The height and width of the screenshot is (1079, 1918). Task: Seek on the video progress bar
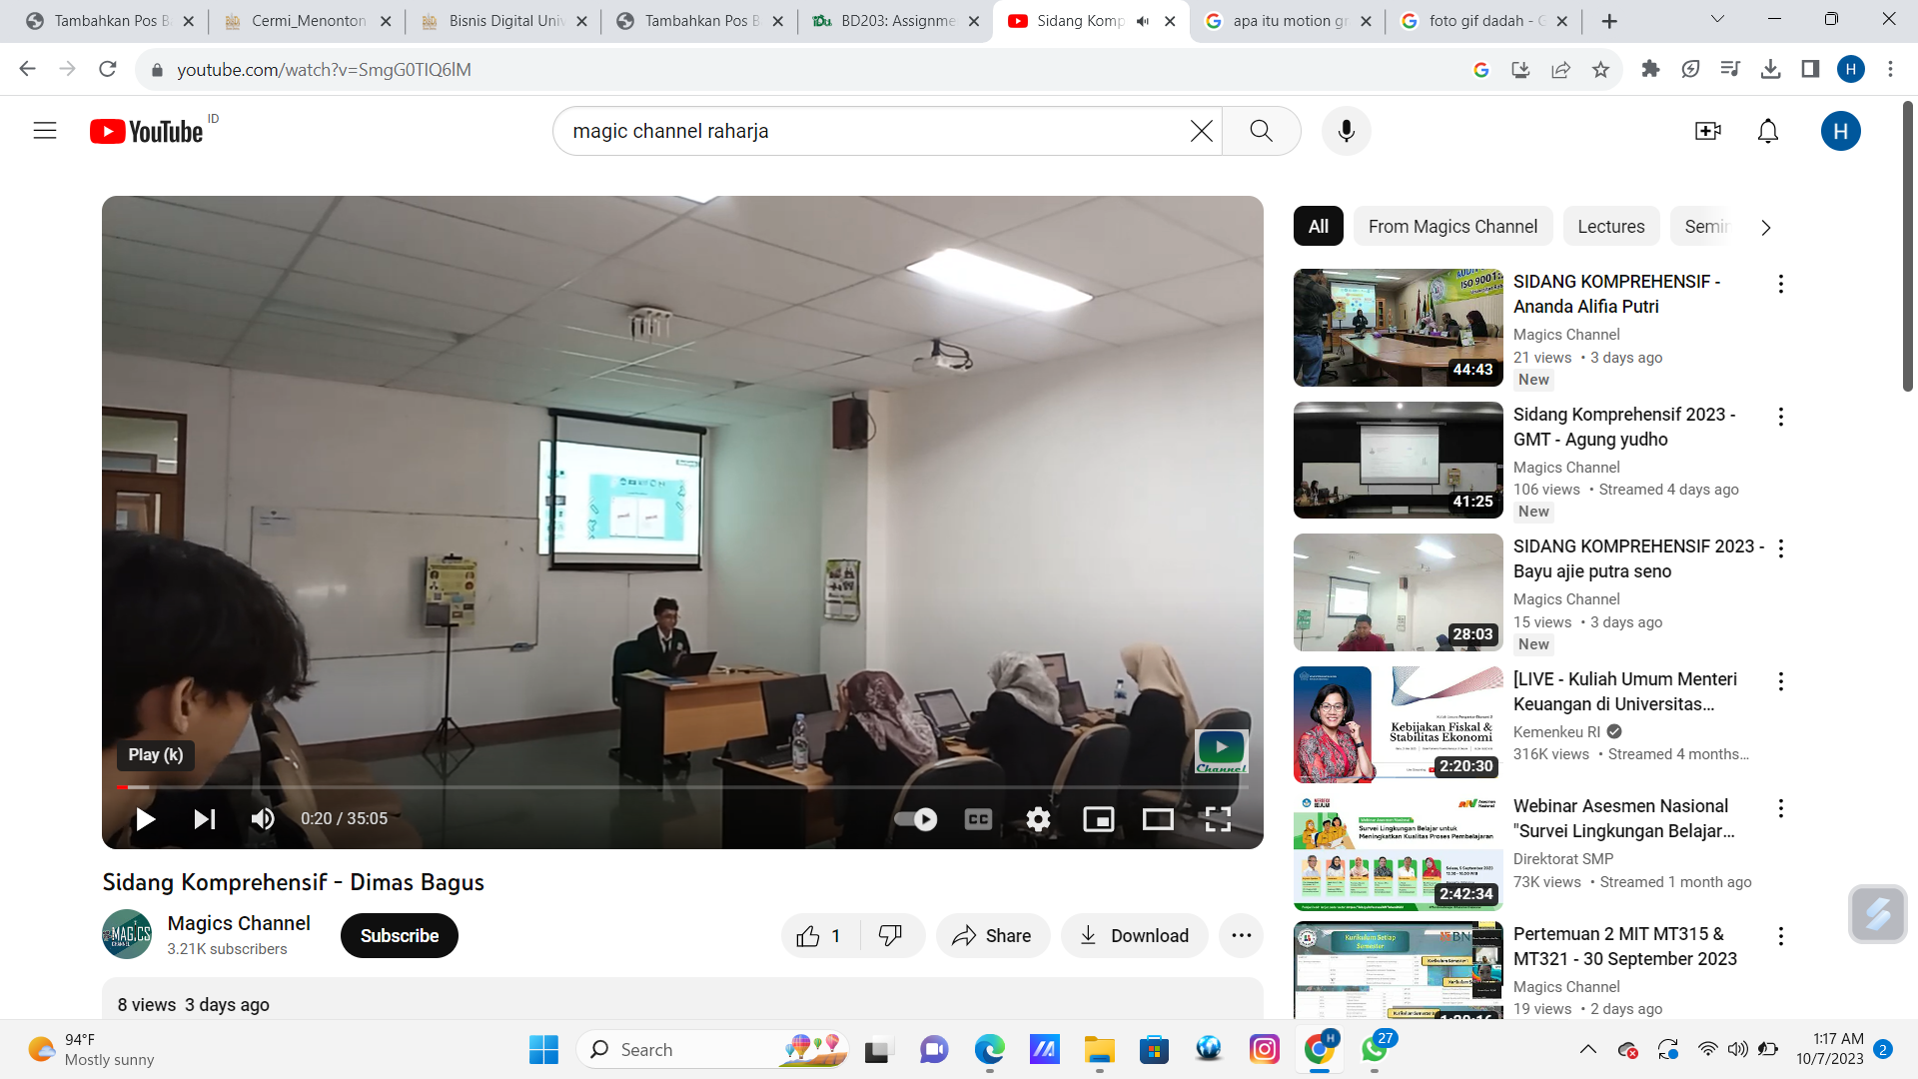tap(682, 787)
